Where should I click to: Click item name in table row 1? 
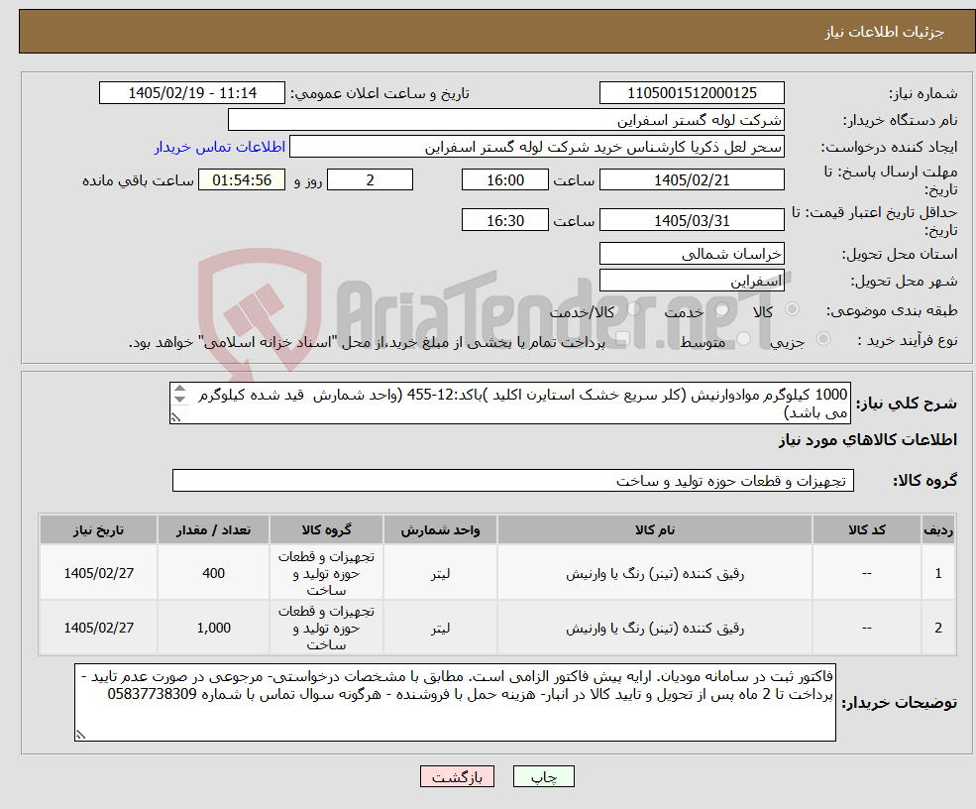pos(655,574)
